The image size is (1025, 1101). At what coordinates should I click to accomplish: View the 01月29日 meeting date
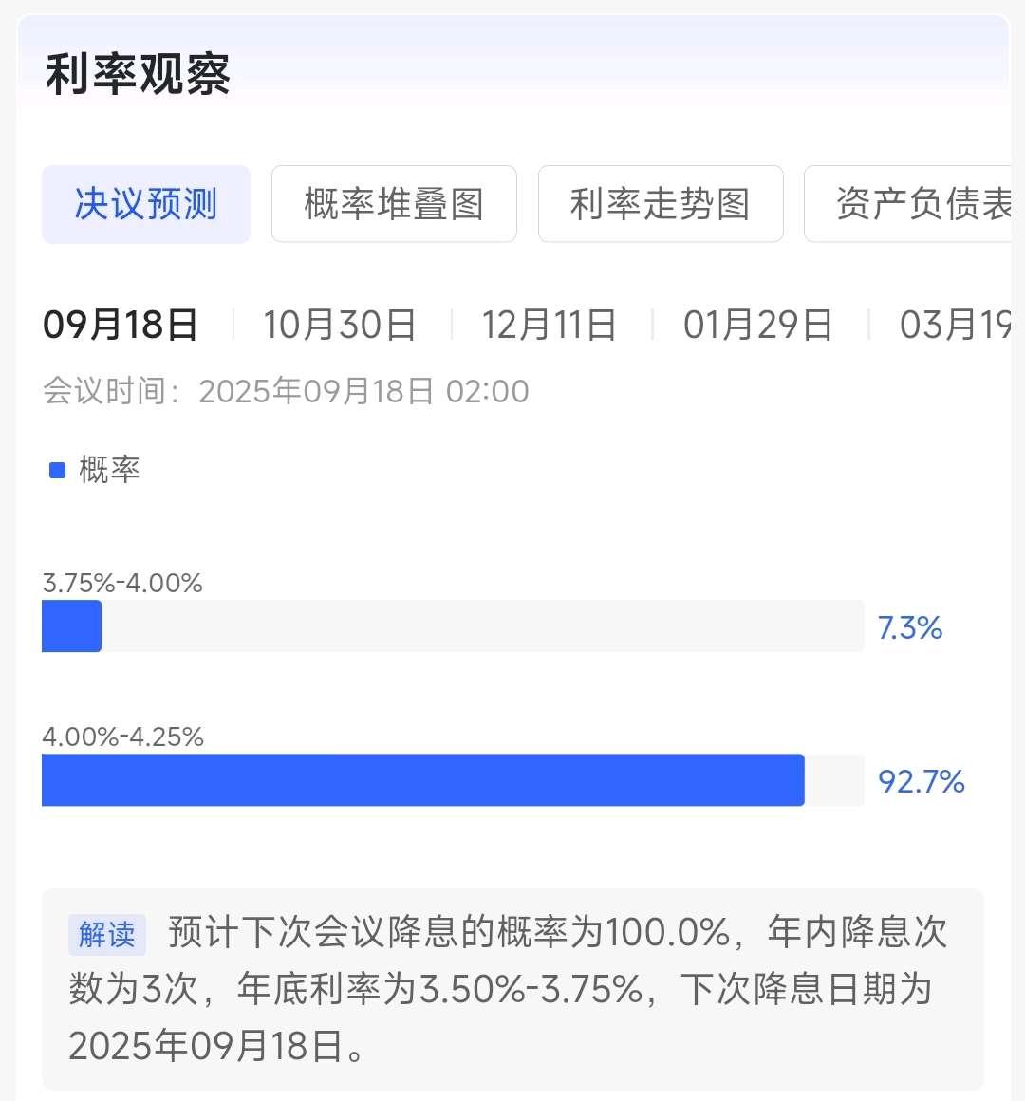[757, 325]
